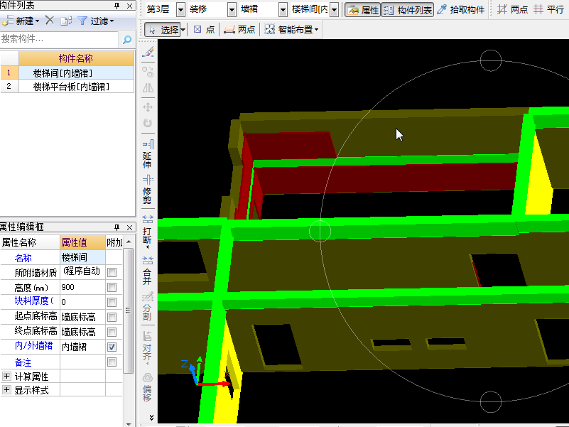Toggle the 构件列表 component list button
The height and width of the screenshot is (427, 569).
(408, 10)
